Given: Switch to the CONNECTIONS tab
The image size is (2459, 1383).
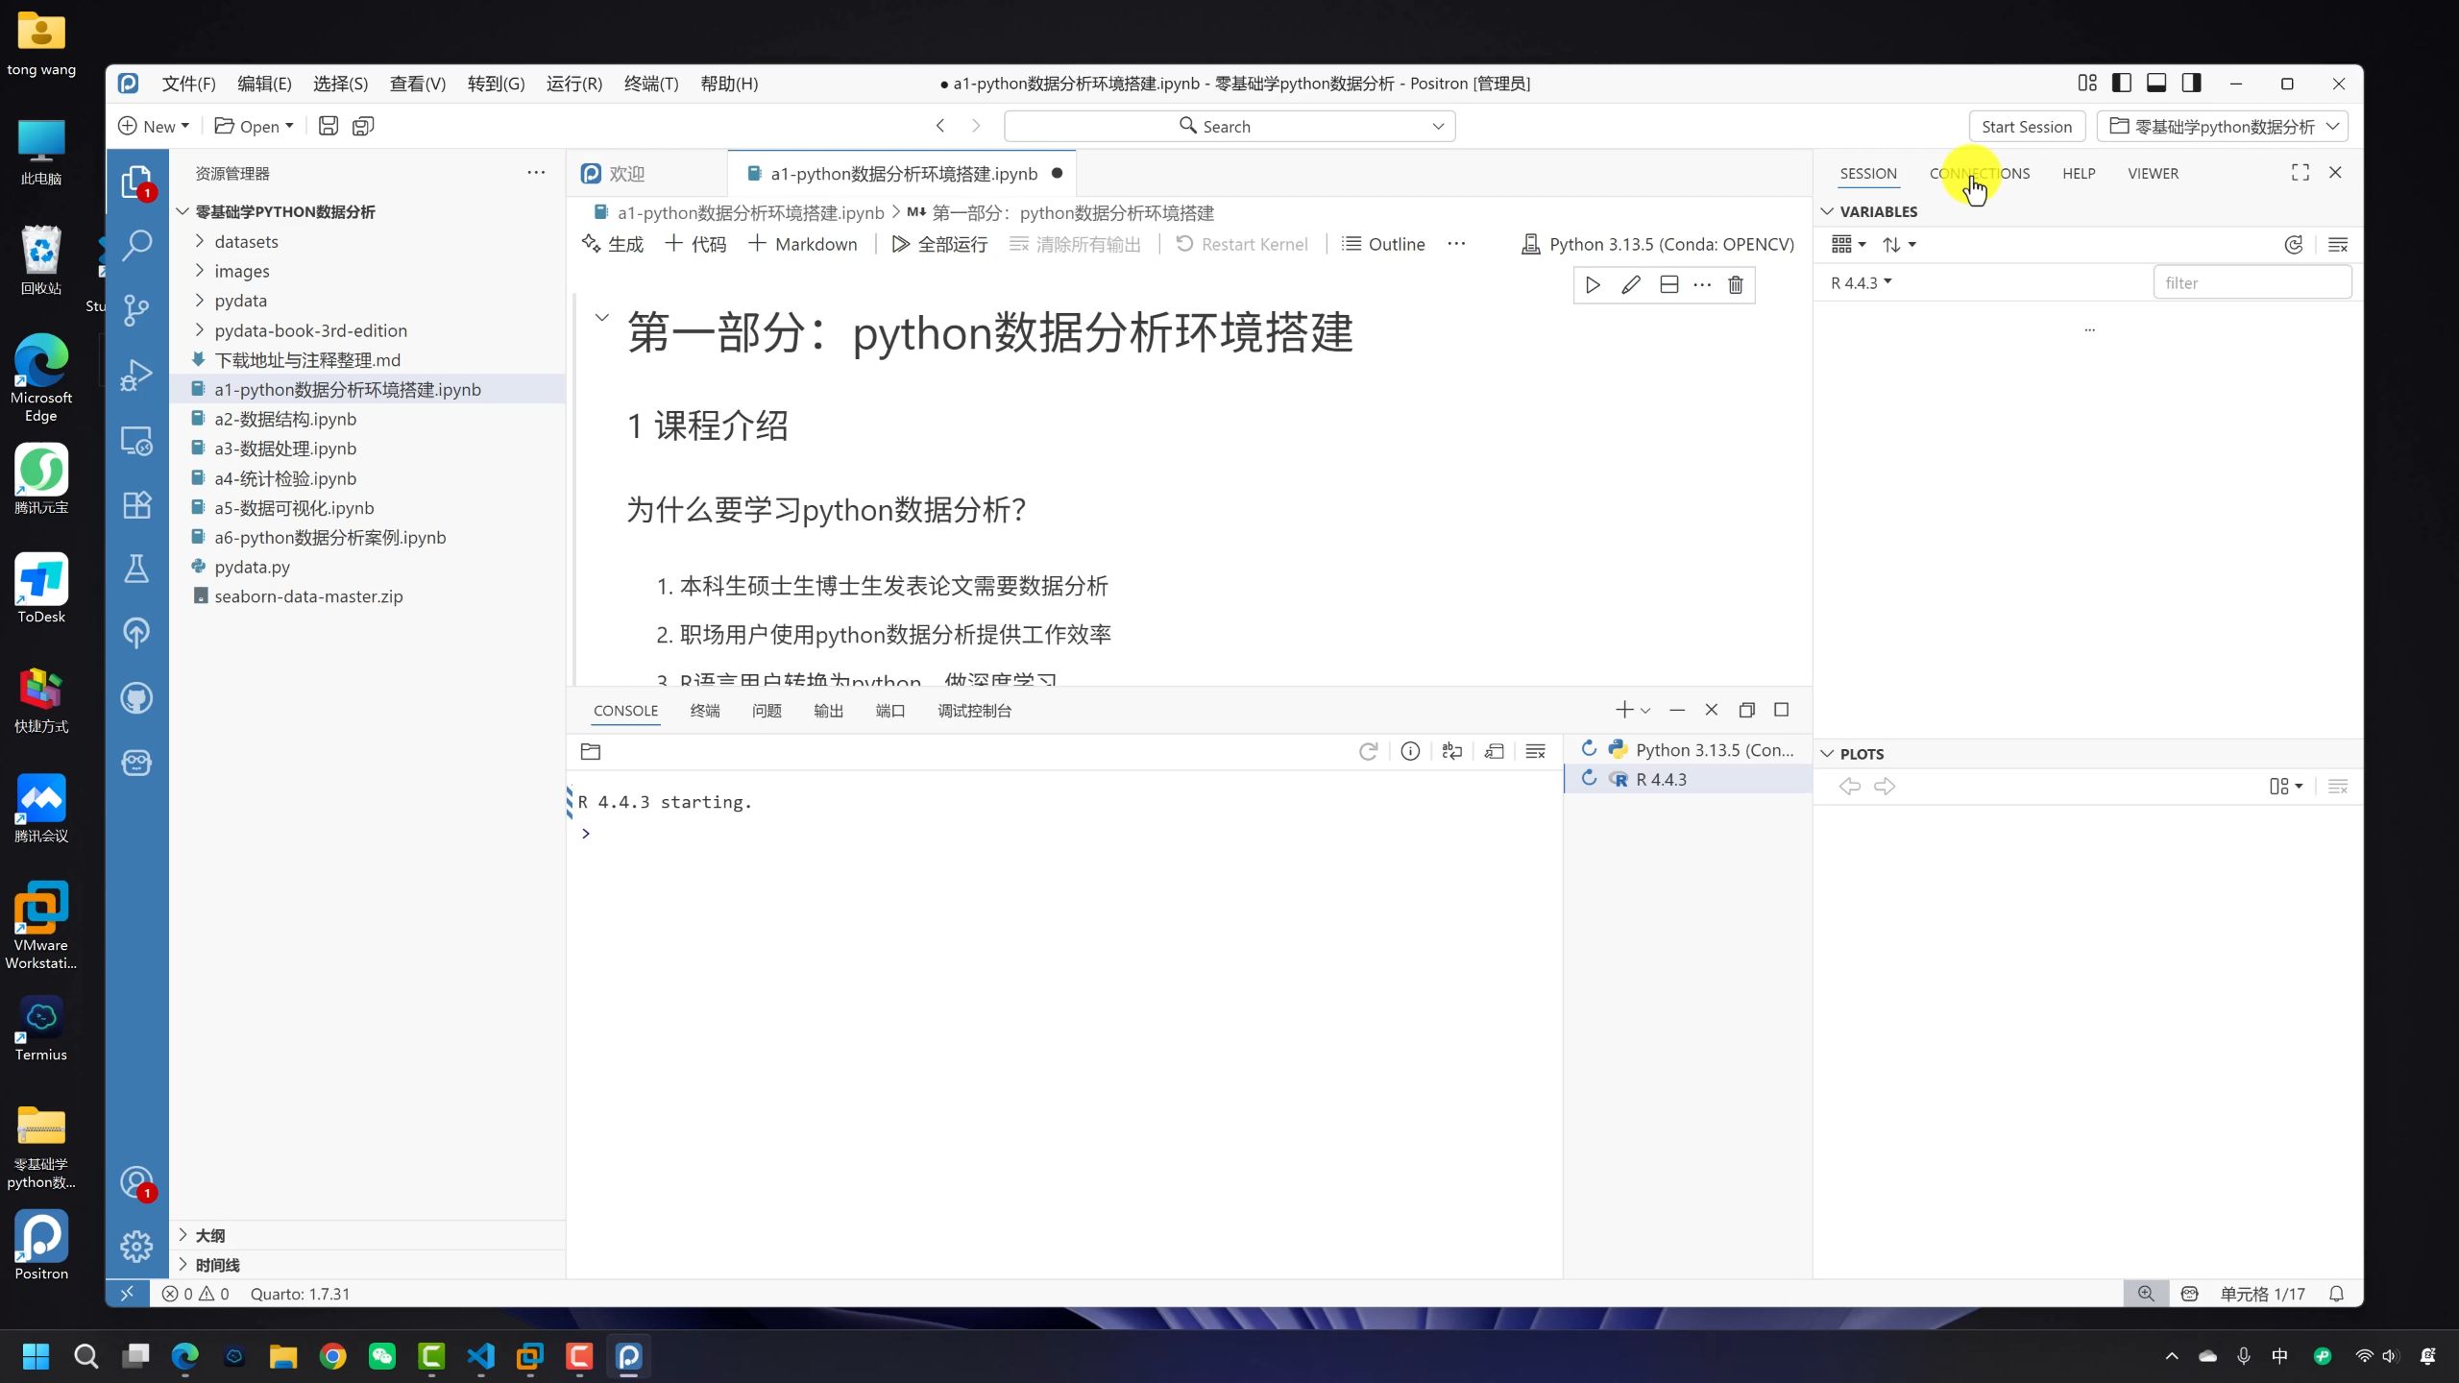Looking at the screenshot, I should [x=1979, y=173].
